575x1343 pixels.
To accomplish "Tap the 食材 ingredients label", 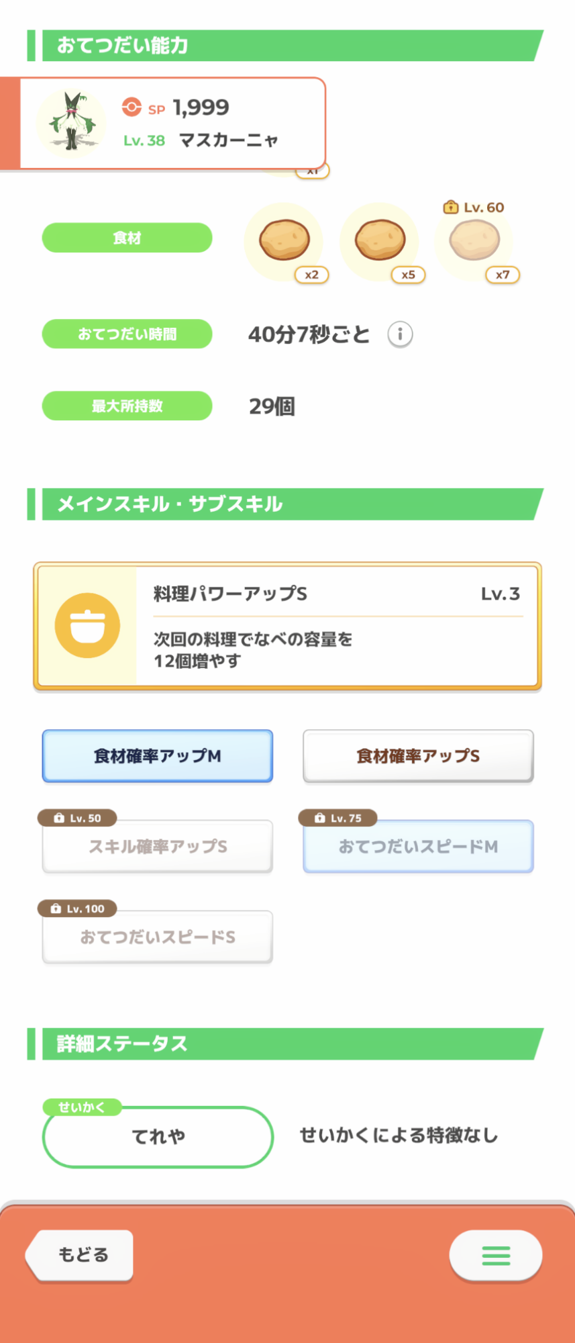I will click(x=127, y=238).
